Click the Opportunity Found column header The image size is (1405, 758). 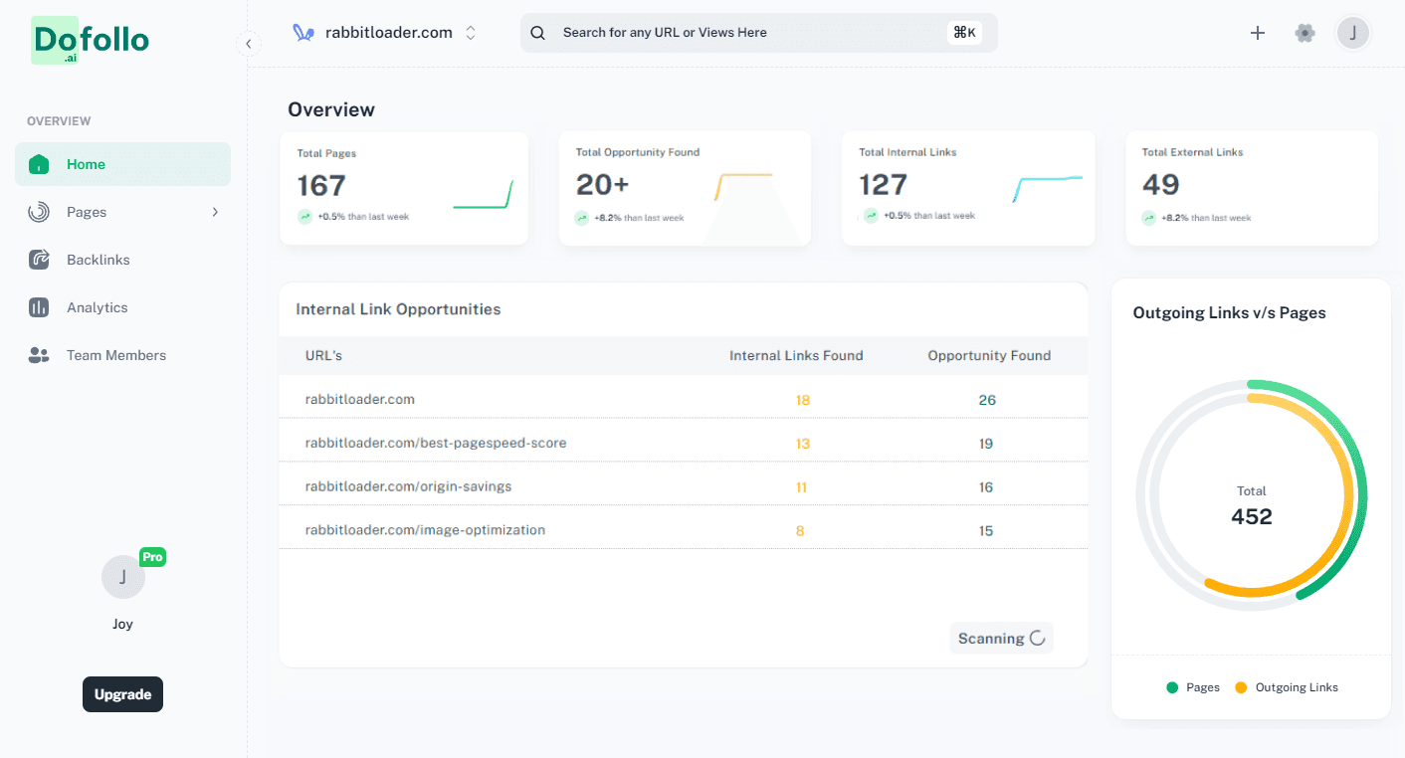point(989,355)
